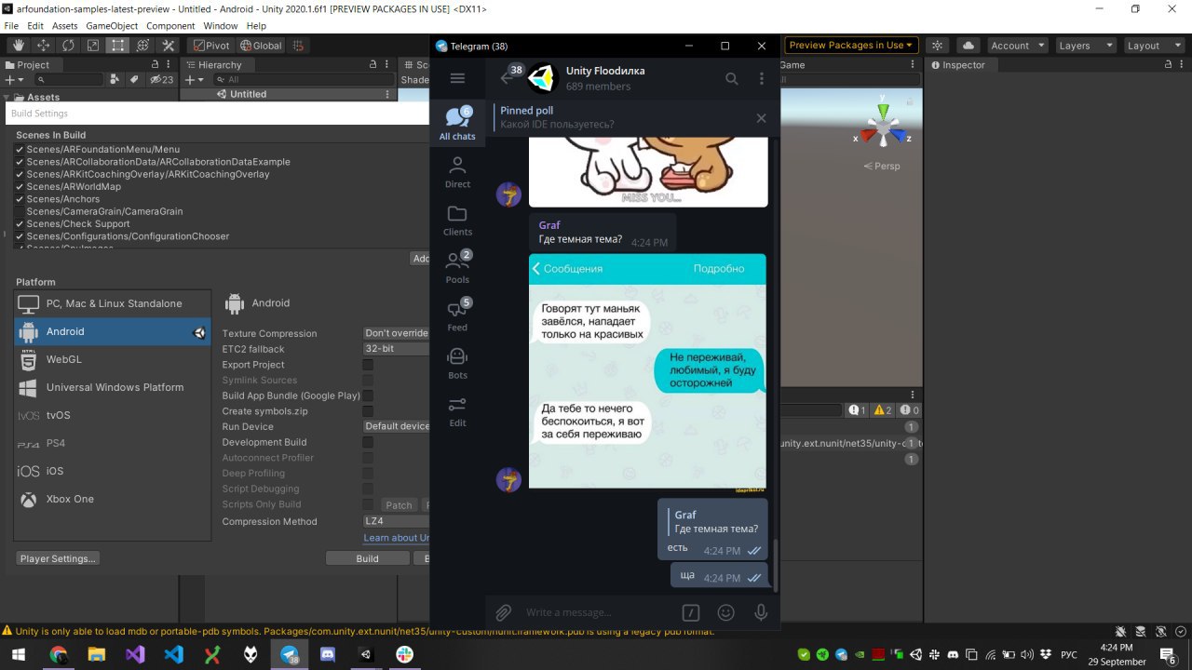Open Telegram from Windows taskbar

pyautogui.click(x=290, y=655)
